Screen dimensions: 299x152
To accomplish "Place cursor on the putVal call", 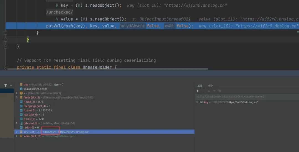I will (53, 26).
